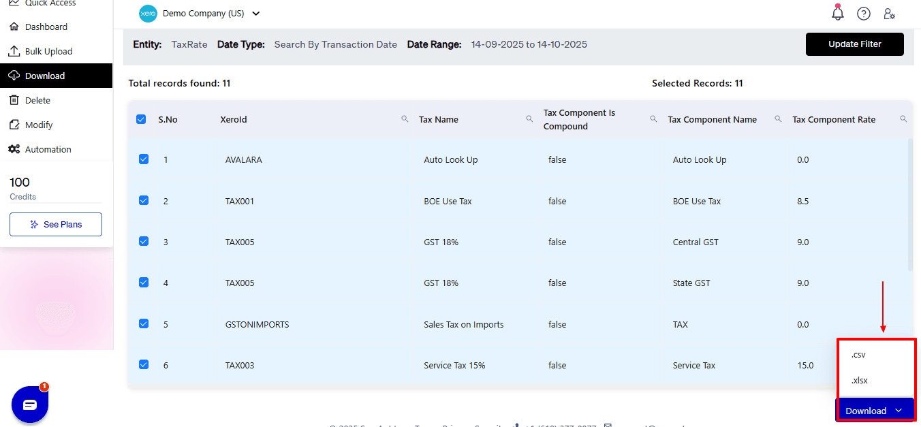Open the notifications bell
Screen dimensions: 921x427
pyautogui.click(x=837, y=13)
